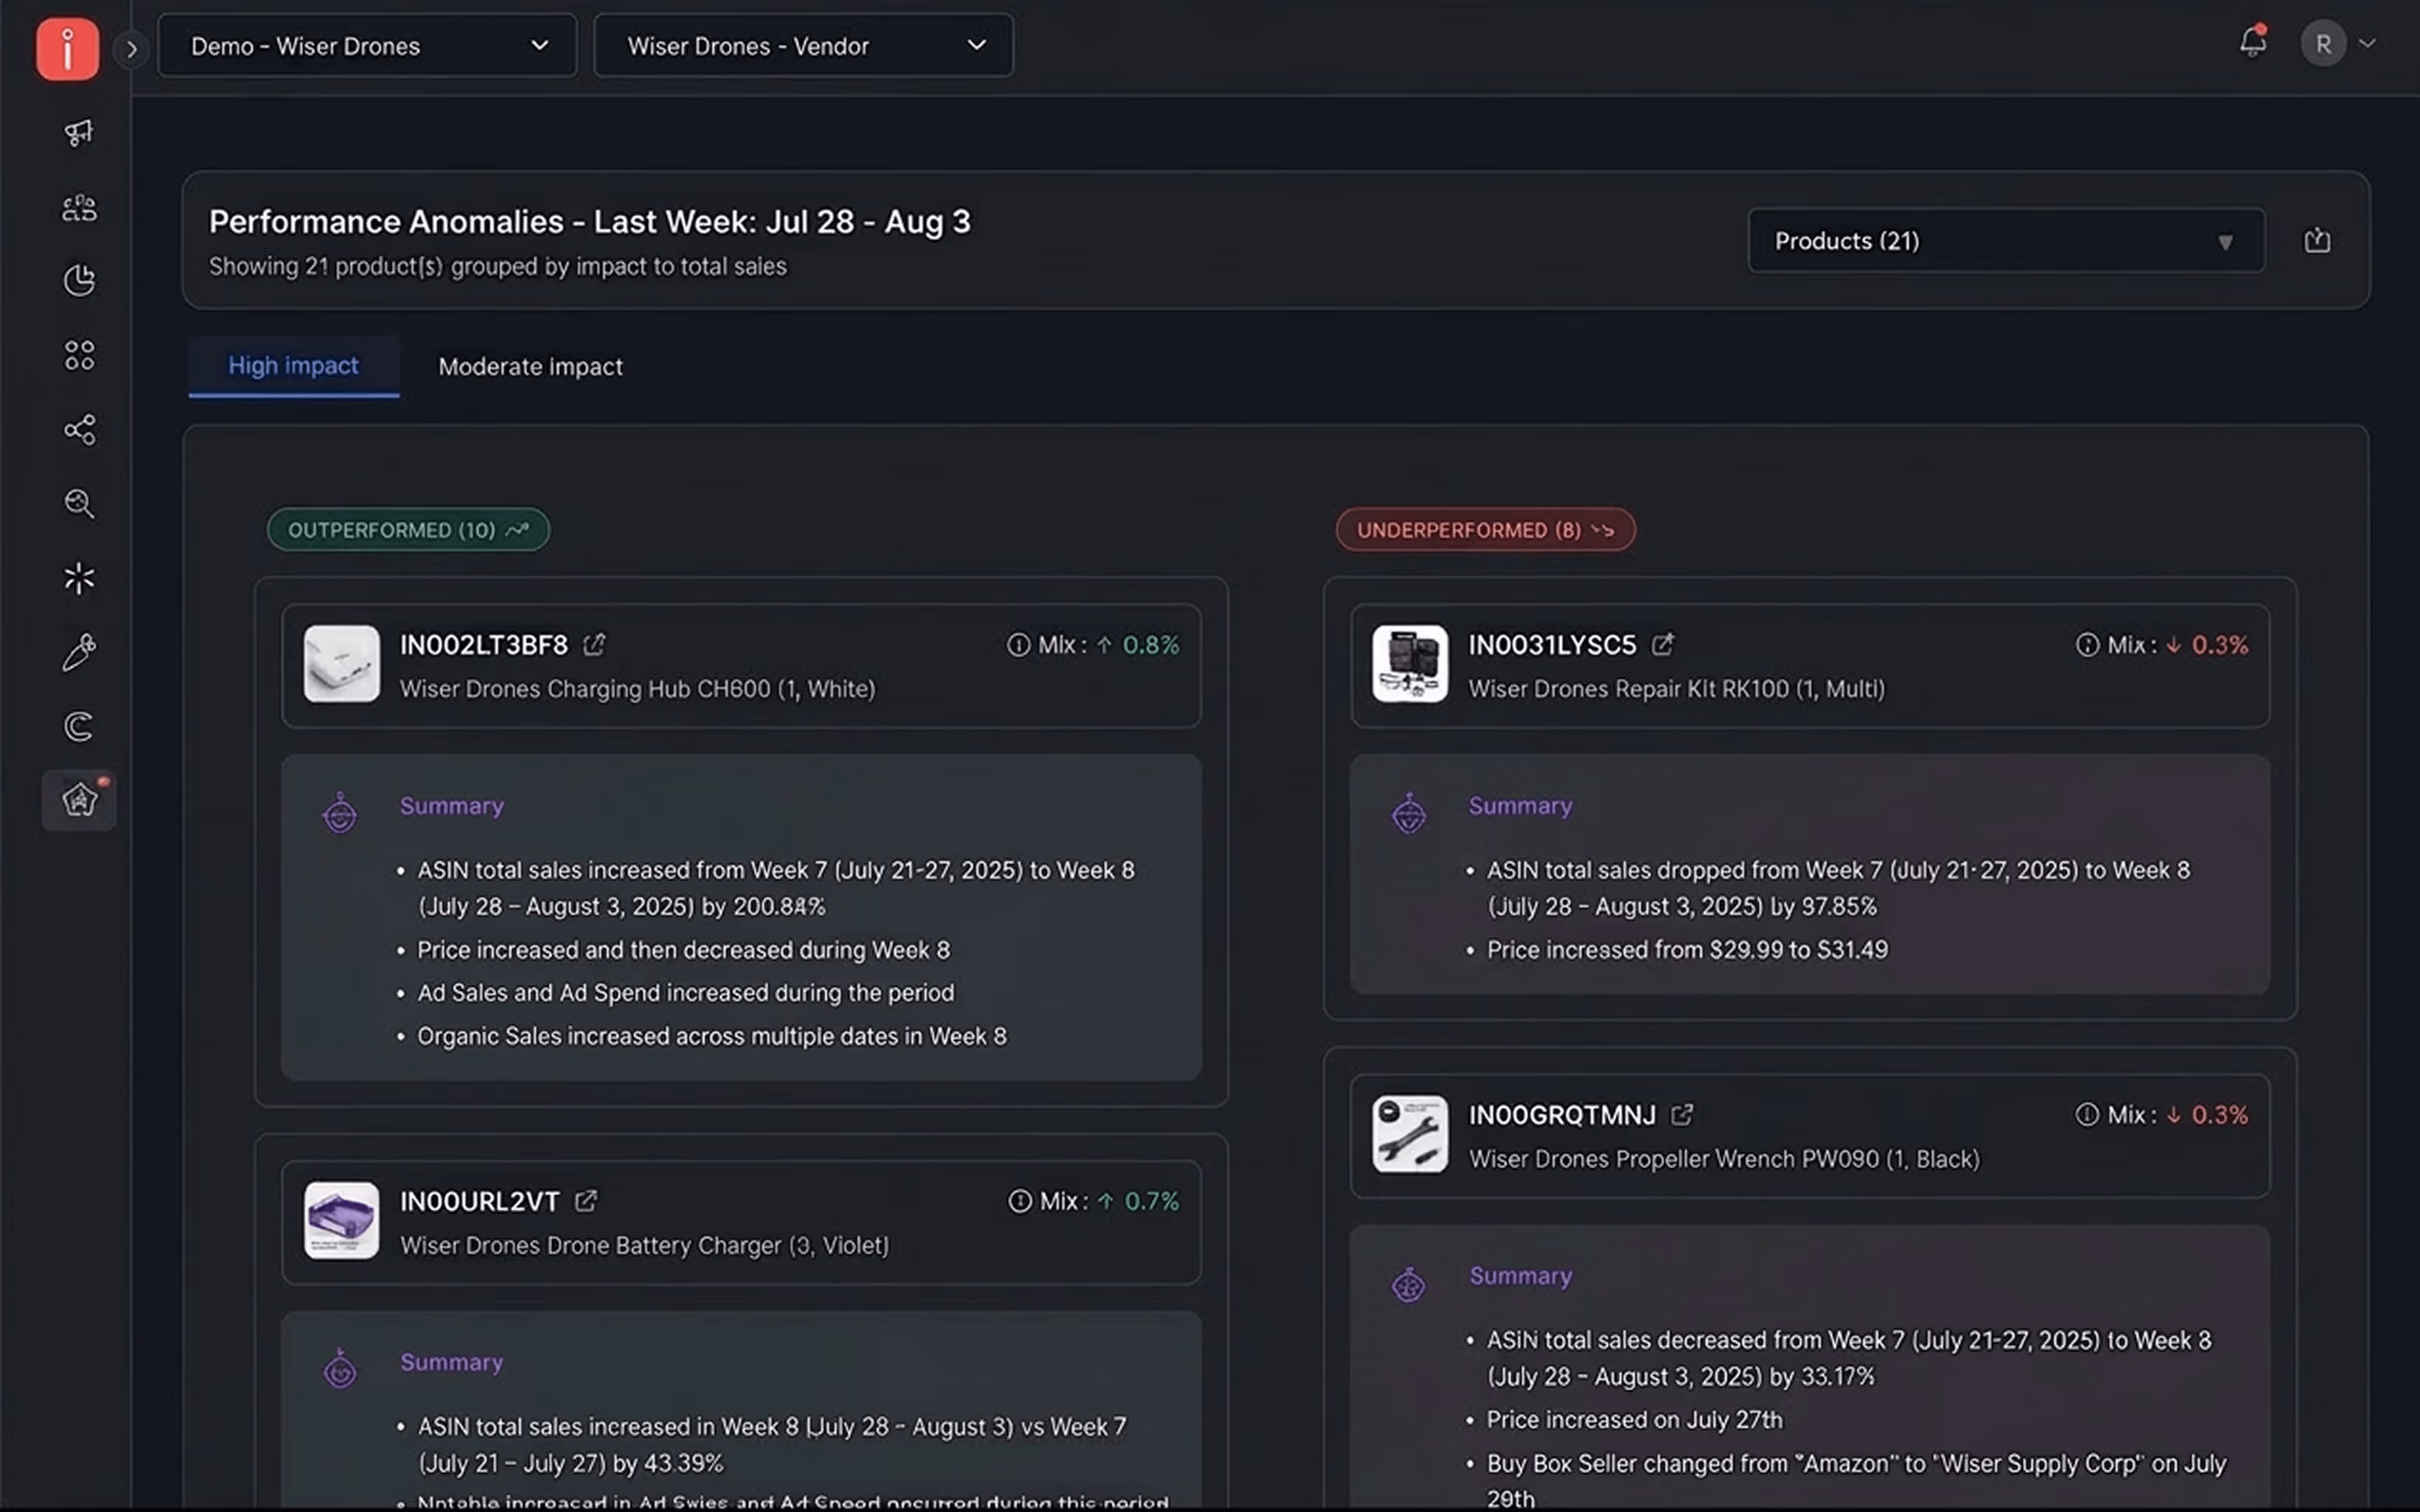
Task: Click the export share icon
Action: pyautogui.click(x=2317, y=240)
